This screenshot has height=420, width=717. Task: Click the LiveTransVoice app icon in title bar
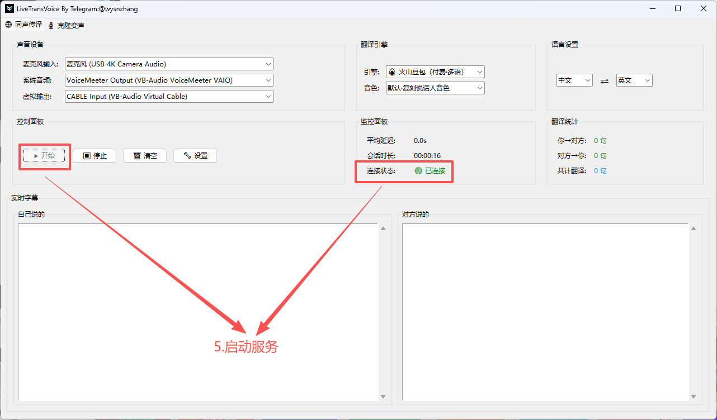click(10, 9)
